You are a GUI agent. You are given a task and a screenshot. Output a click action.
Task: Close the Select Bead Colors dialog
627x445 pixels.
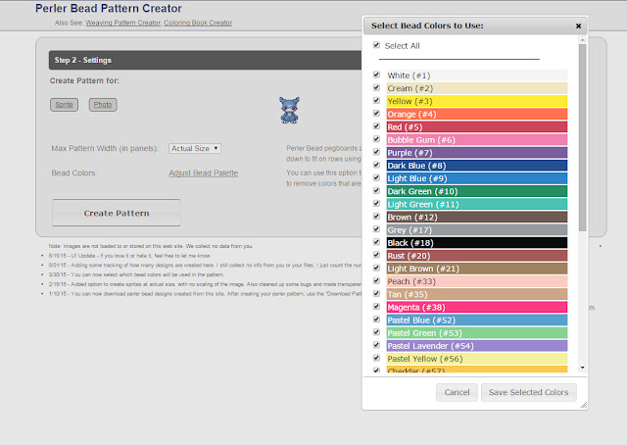(578, 25)
